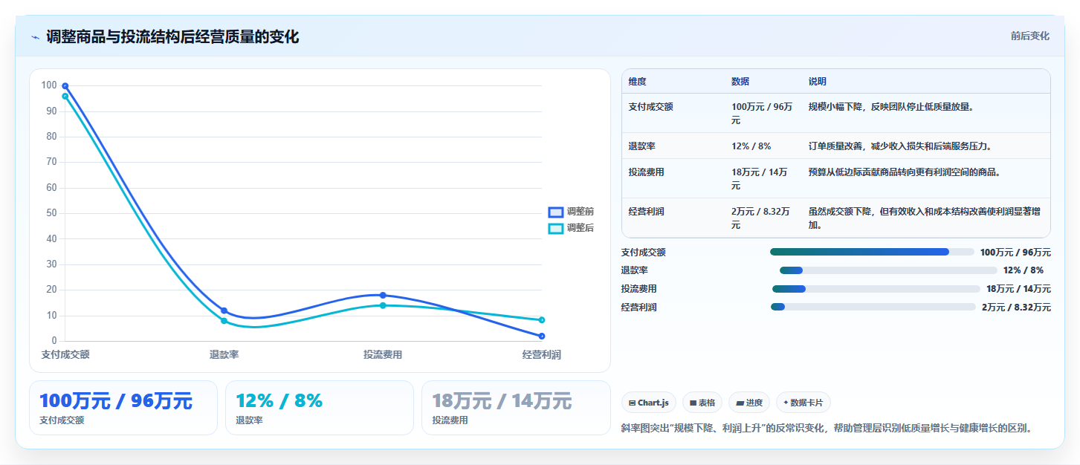Click the 进度 tag chip
The image size is (1080, 465).
tap(749, 403)
